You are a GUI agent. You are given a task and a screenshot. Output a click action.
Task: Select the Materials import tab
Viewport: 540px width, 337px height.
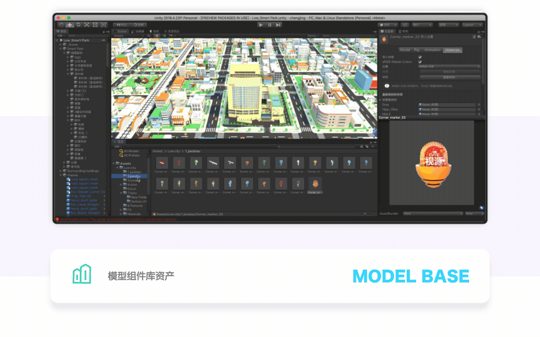[453, 50]
